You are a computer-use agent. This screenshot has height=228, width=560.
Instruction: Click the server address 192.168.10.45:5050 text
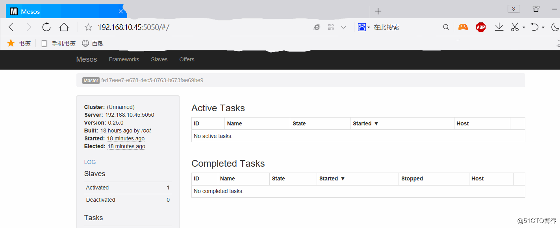[x=130, y=115]
